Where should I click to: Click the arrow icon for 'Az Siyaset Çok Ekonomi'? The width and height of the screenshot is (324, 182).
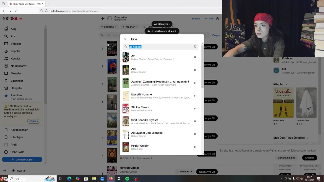[x=195, y=134]
